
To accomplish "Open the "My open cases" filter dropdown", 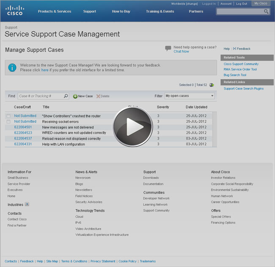I will 190,96.
